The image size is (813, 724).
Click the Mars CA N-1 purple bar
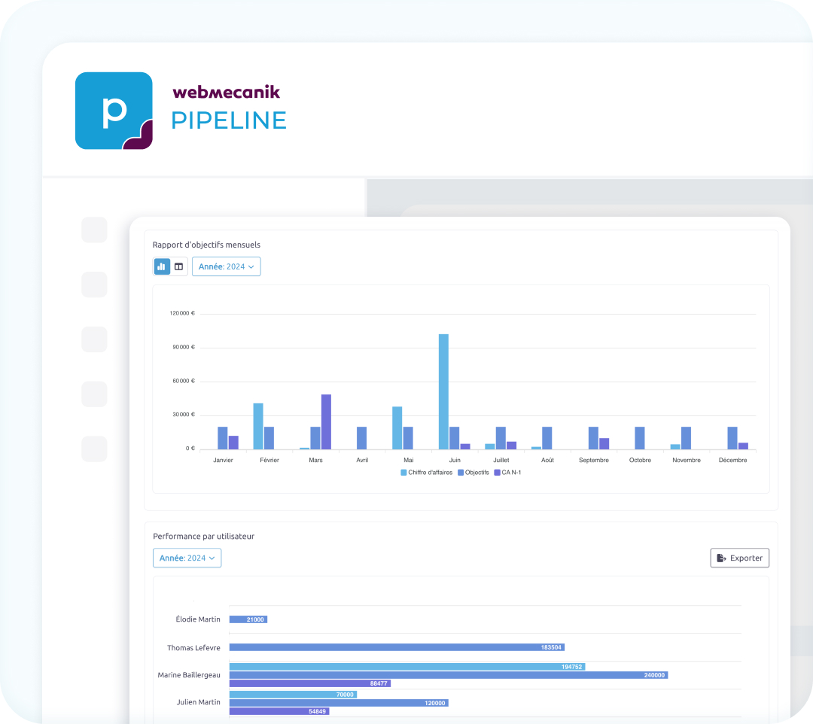coord(326,421)
